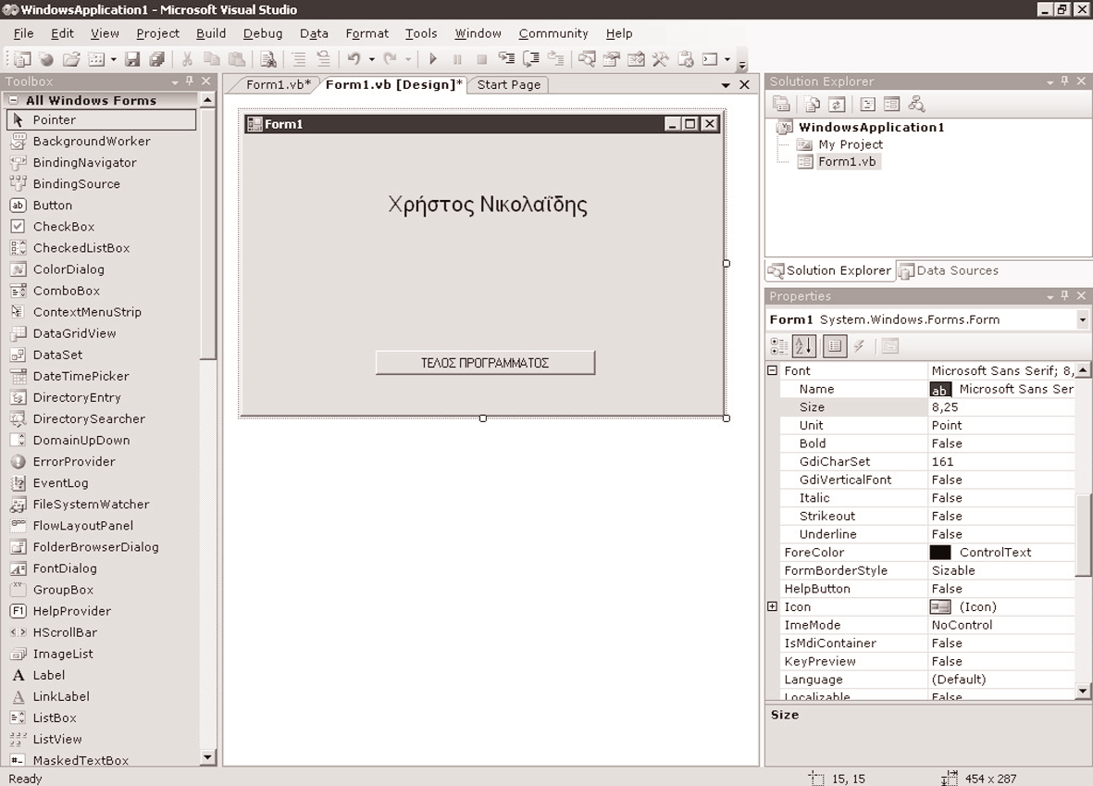Click the Break All pause icon
The height and width of the screenshot is (786, 1093).
tap(457, 59)
